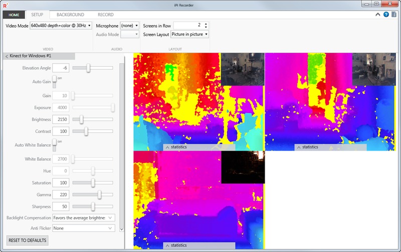The height and width of the screenshot is (252, 401).
Task: Open the HOME tab
Action: point(14,15)
